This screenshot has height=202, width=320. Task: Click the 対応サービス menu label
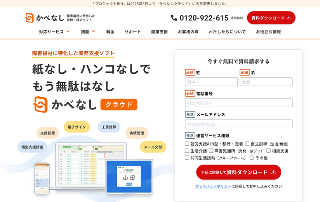[x=51, y=32]
